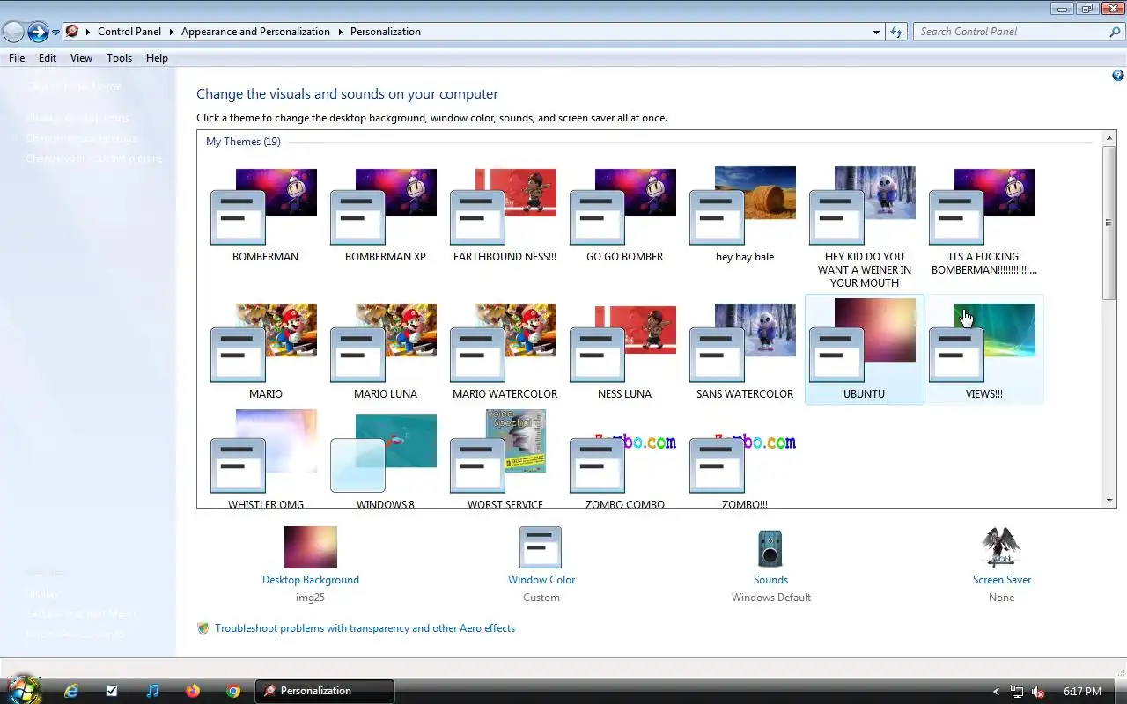Open the Help menu
This screenshot has height=704, width=1127.
point(157,58)
